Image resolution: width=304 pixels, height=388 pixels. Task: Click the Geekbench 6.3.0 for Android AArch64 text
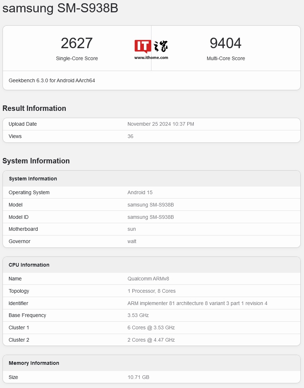(x=52, y=80)
